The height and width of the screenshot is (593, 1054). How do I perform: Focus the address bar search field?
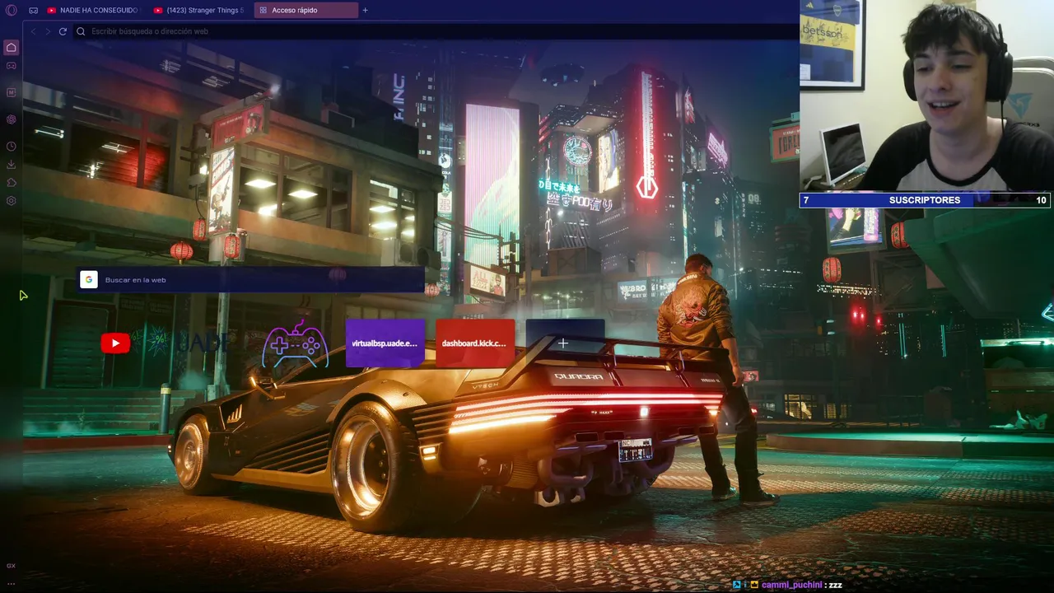click(436, 31)
